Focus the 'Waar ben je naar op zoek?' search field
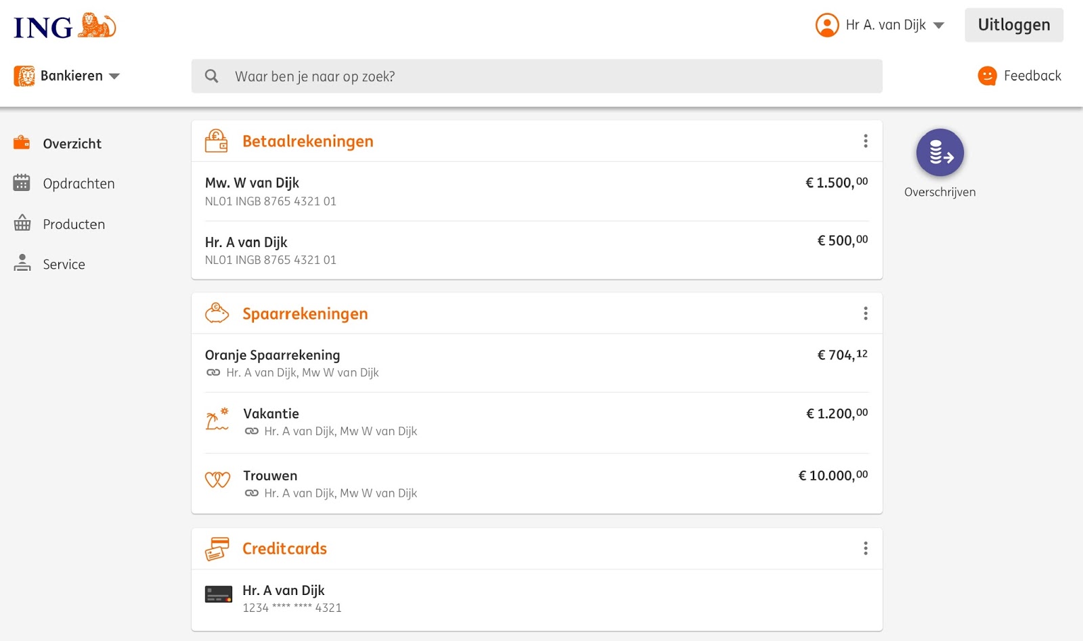 click(541, 76)
